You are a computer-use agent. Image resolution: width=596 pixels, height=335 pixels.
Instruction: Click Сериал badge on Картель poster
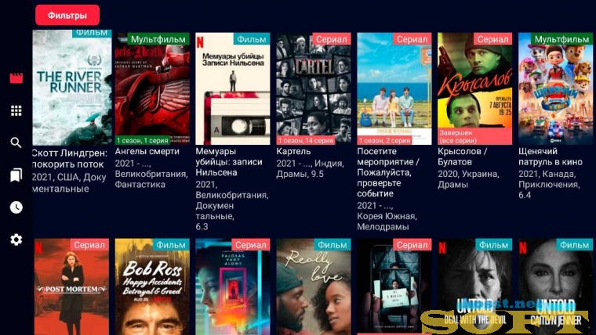coord(332,39)
